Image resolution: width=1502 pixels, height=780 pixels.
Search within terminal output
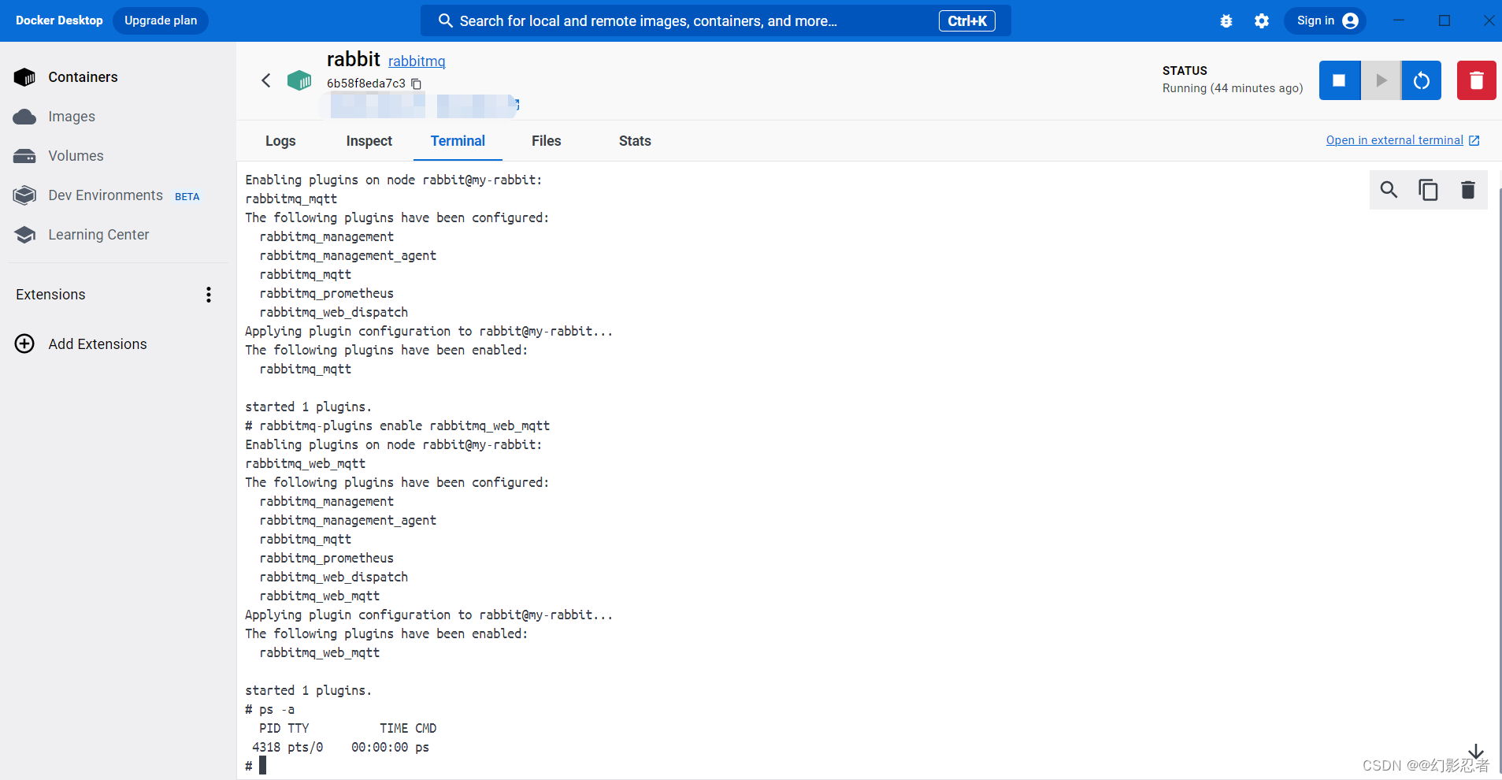point(1389,190)
